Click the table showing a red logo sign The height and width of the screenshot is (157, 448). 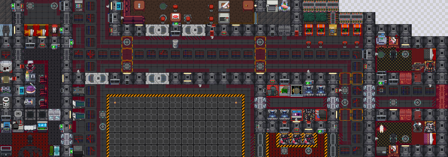point(176,17)
